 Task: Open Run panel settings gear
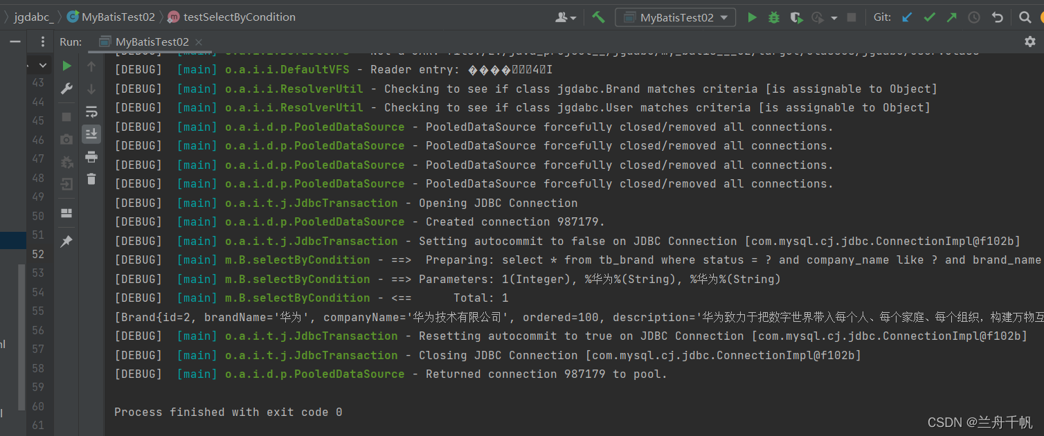coord(1029,42)
